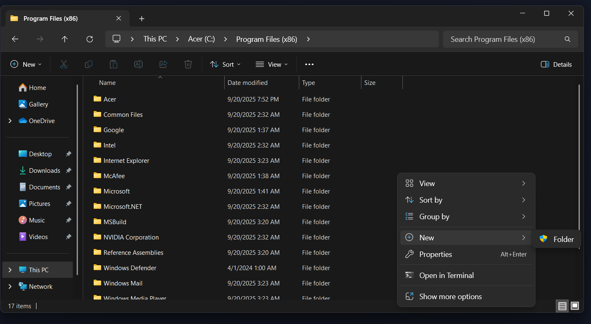Viewport: 591px width, 324px height.
Task: Click the Rename icon in toolbar
Action: tap(138, 64)
